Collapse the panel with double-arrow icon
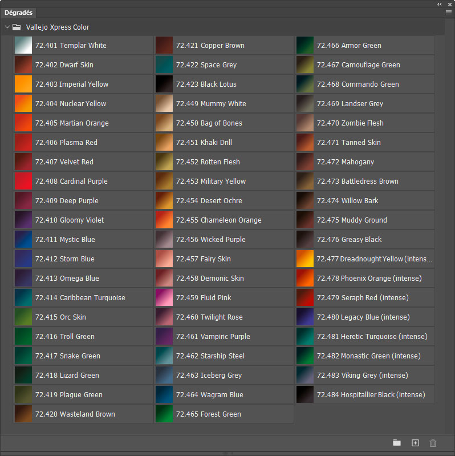455x456 pixels. (x=440, y=4)
